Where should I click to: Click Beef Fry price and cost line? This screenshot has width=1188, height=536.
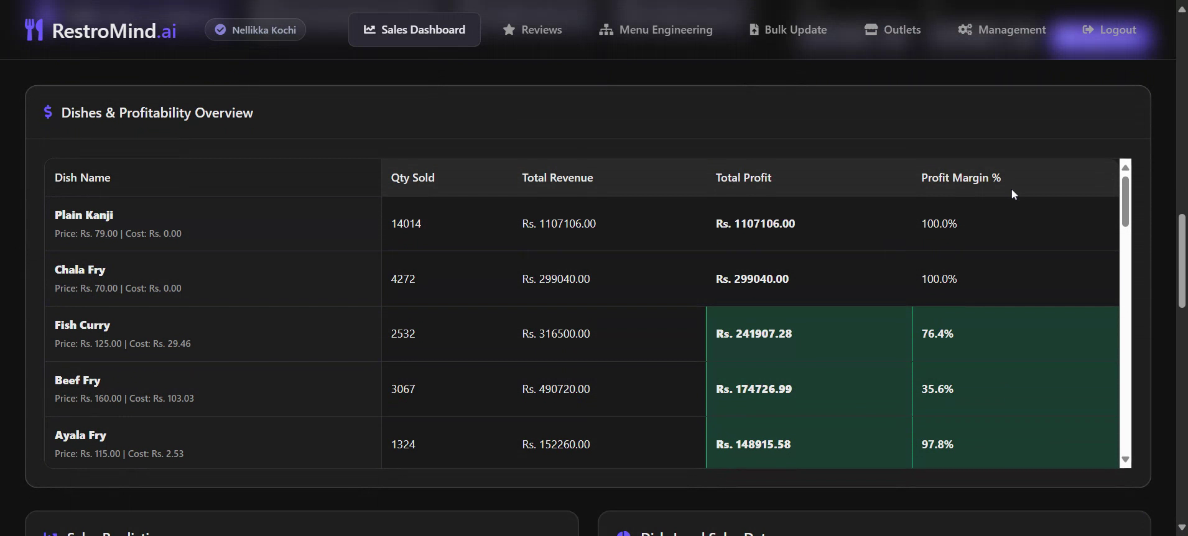tap(124, 399)
